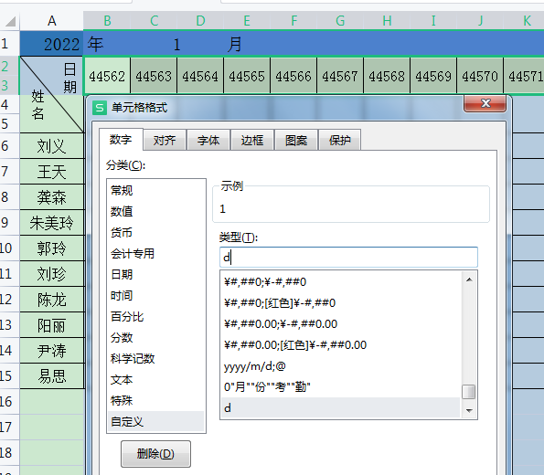Image resolution: width=544 pixels, height=475 pixels.
Task: Click cell with 44562
Action: pyautogui.click(x=107, y=76)
